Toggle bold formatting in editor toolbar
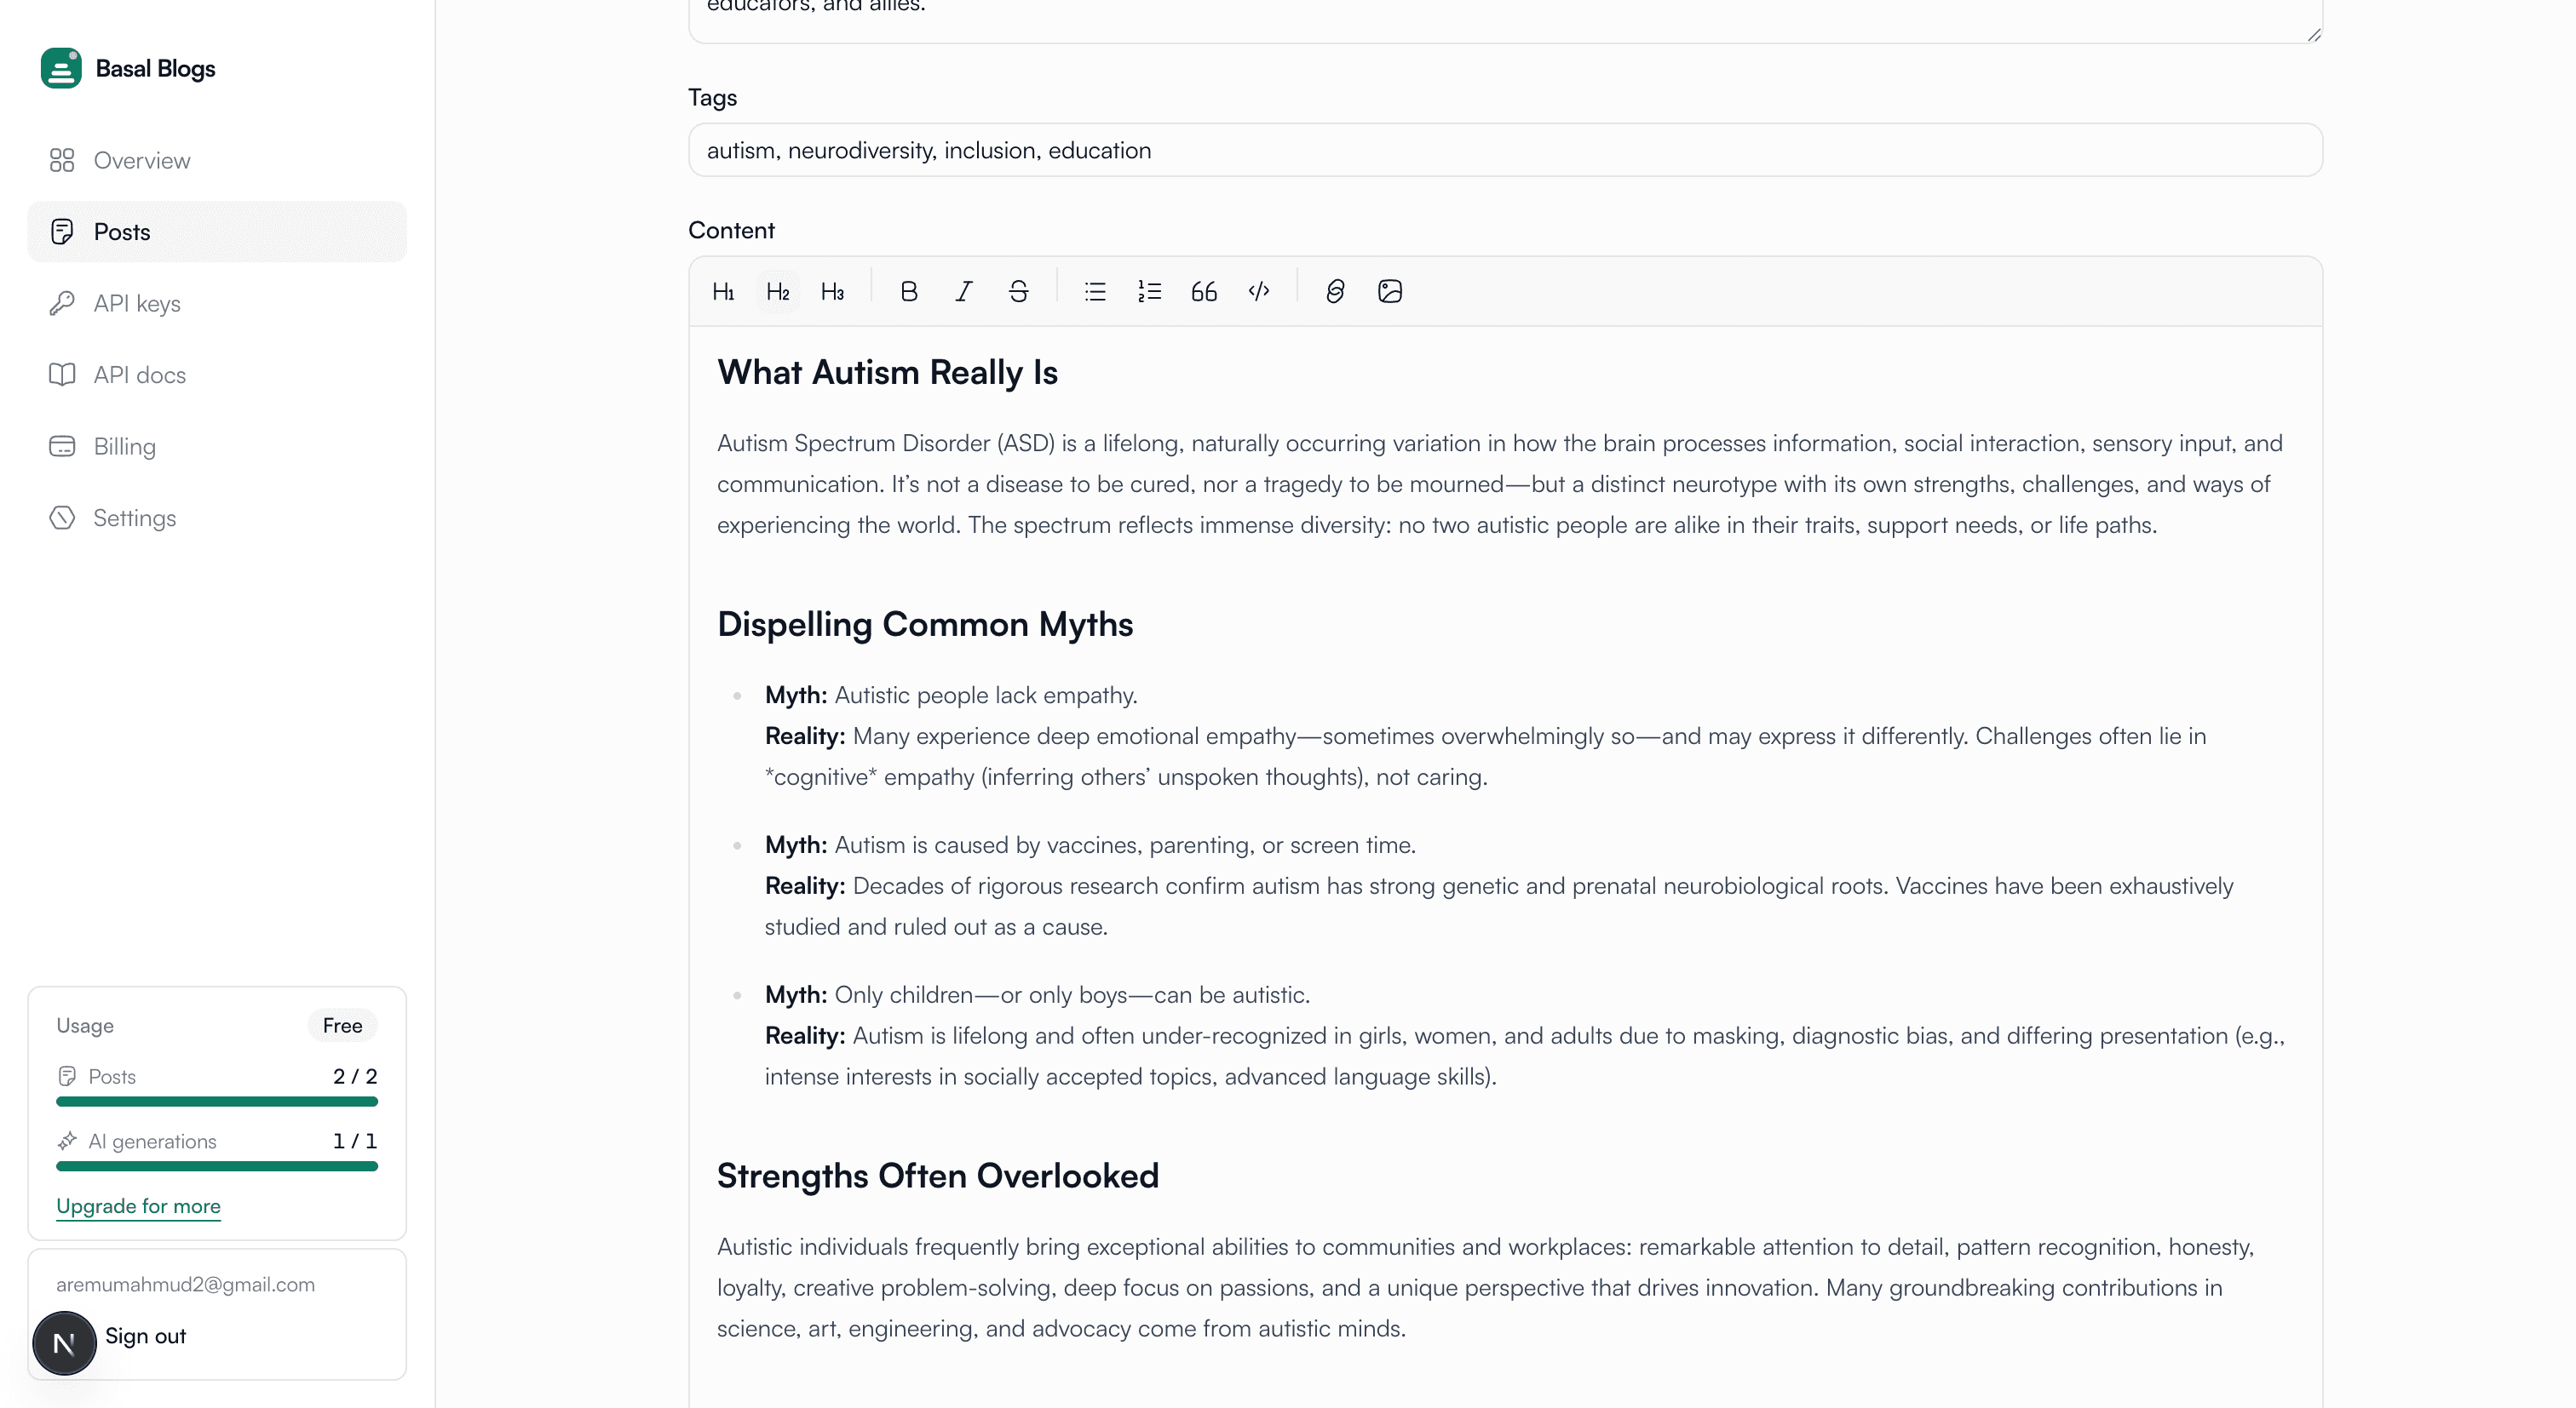 tap(908, 291)
